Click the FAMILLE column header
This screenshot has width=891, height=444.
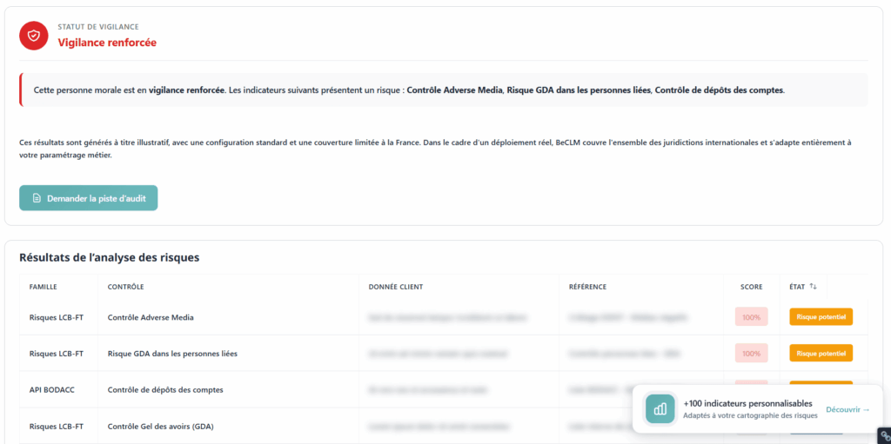(x=43, y=287)
